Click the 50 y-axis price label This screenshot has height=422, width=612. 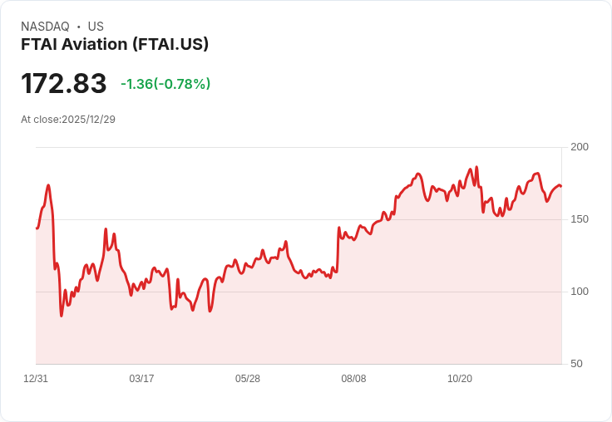(x=576, y=364)
